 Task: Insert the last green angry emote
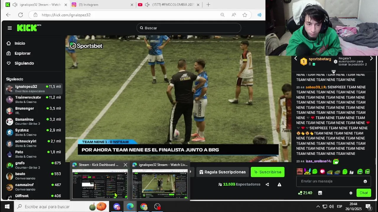tap(367, 171)
